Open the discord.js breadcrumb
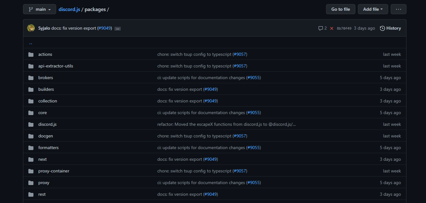Viewport: 426px width, 203px height. (69, 9)
